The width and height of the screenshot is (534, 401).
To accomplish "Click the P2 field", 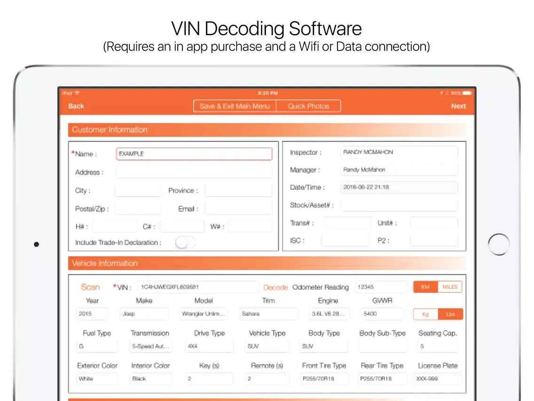I will pos(434,241).
